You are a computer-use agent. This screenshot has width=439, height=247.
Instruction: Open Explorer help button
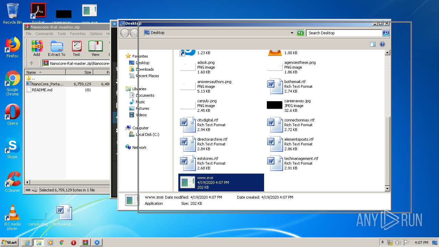click(382, 44)
